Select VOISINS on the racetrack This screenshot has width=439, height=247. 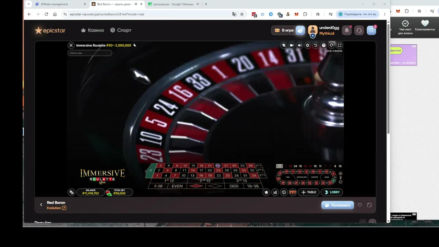[x=315, y=177]
